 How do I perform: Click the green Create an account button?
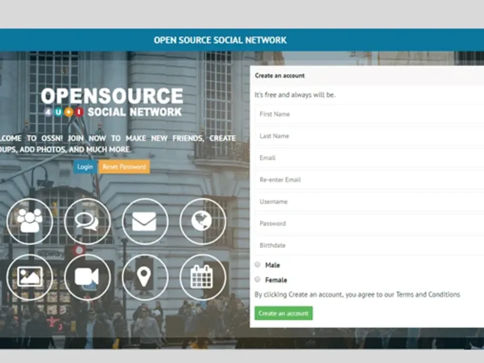pyautogui.click(x=283, y=313)
